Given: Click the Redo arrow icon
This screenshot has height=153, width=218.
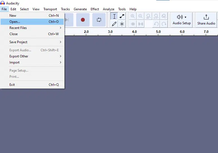Looking at the screenshot, I should (164, 24).
